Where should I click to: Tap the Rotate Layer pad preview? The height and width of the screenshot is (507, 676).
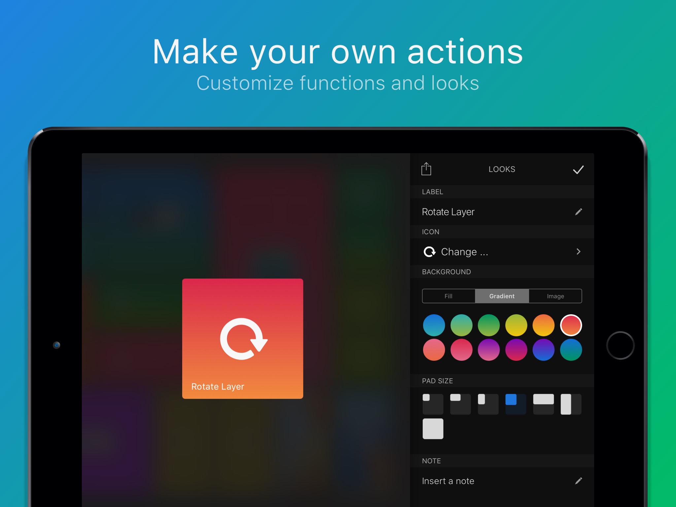[x=243, y=339]
